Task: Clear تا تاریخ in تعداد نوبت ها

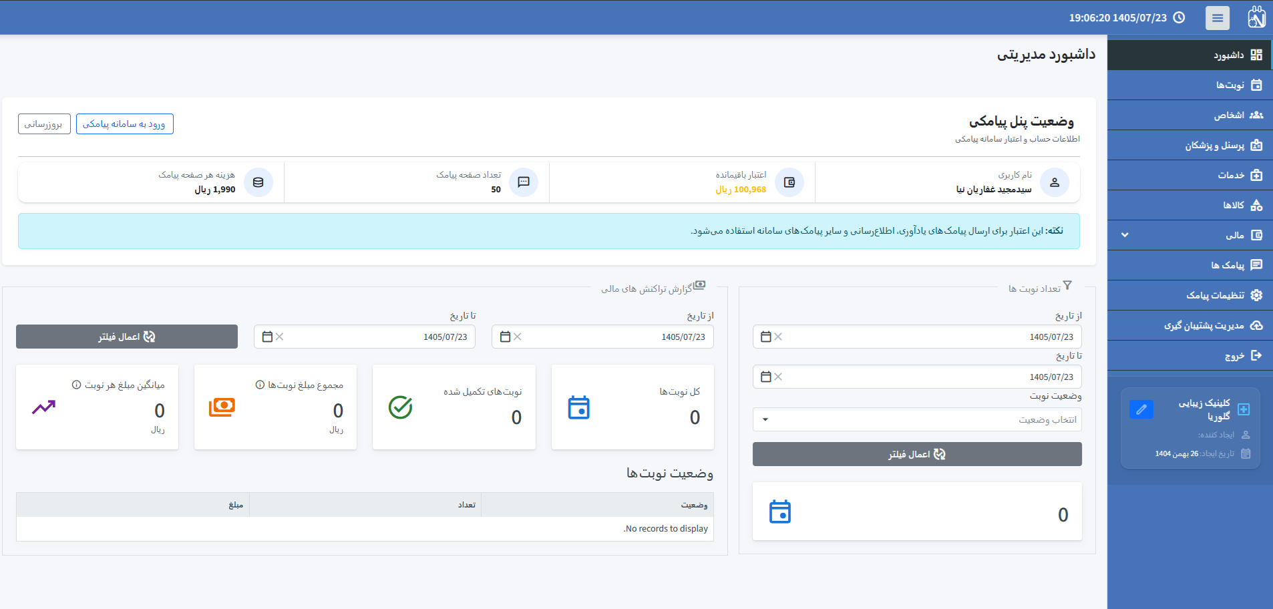Action: point(778,377)
